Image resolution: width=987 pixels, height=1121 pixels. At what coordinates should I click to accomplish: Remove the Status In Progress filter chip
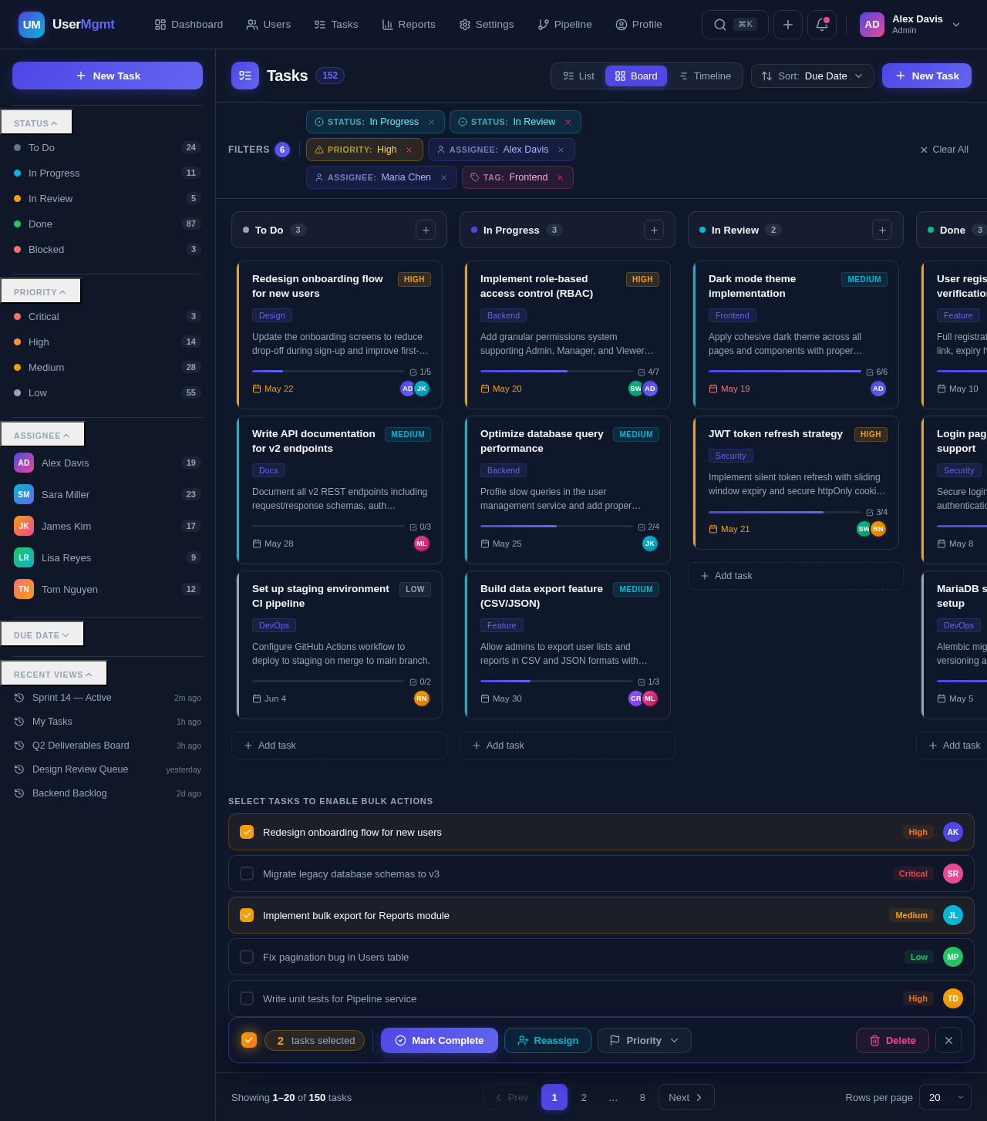(431, 122)
